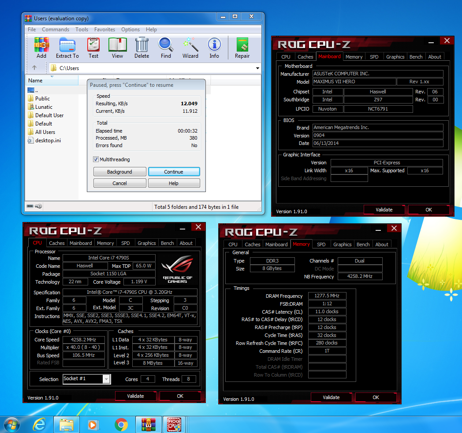The height and width of the screenshot is (433, 462).
Task: Open the Commands menu
Action: [56, 30]
